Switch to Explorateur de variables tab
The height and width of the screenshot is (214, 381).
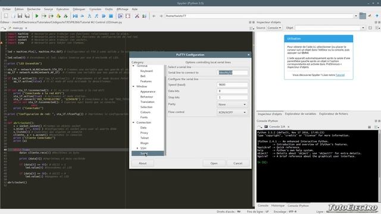300,114
